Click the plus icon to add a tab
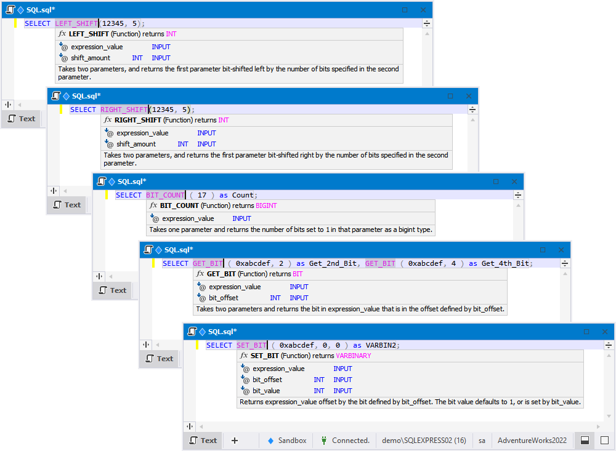Viewport: 616px width, 451px height. (x=235, y=441)
